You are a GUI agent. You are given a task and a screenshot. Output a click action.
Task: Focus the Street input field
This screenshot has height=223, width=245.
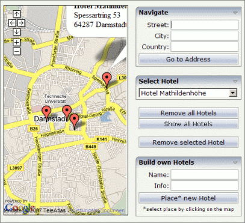coord(205,25)
